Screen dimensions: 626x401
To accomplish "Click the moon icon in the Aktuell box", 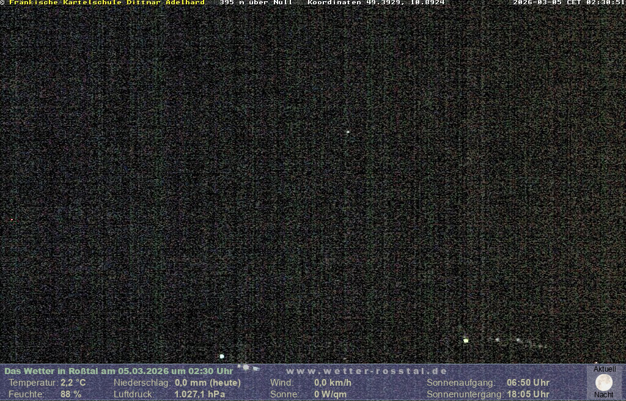I will pos(604,382).
